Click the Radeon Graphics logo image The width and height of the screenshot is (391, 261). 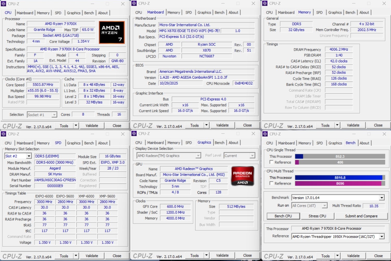(x=242, y=176)
